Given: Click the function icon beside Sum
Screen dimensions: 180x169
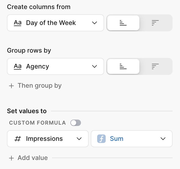Looking at the screenshot, I should click(101, 139).
